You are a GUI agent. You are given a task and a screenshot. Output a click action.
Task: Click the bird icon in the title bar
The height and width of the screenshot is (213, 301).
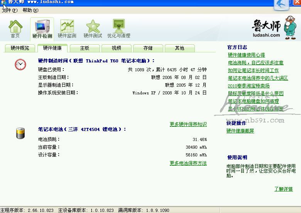click(281, 5)
